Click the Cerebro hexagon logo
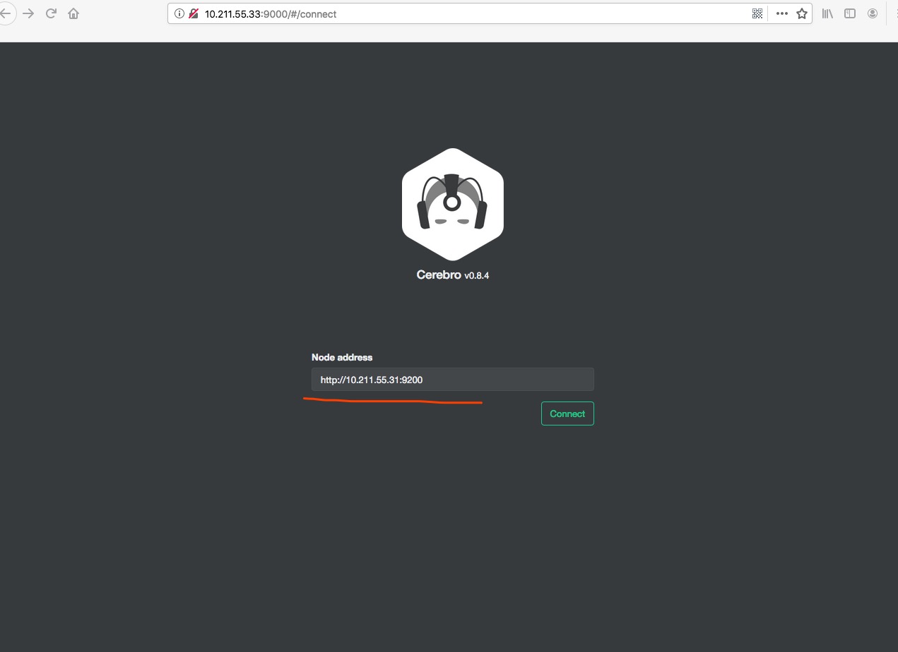 452,204
